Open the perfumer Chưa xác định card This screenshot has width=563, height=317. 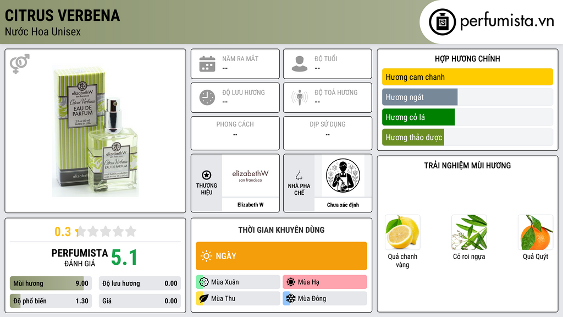[x=343, y=183]
